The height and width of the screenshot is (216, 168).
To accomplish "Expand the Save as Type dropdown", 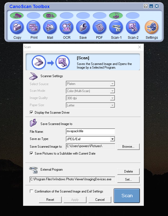I will 112,139.
